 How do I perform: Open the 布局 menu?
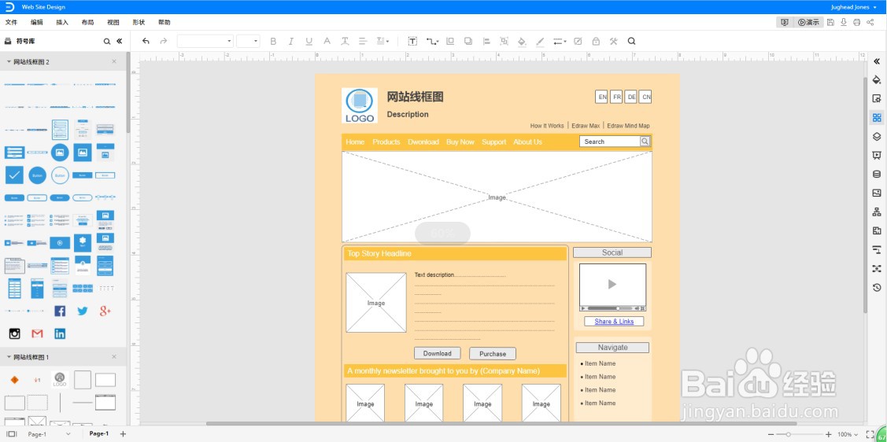pyautogui.click(x=87, y=23)
